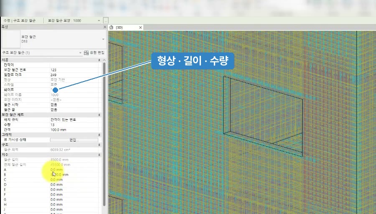Collapse the 그래픽 section
Screen dimensions: 376x214
(x=99, y=135)
